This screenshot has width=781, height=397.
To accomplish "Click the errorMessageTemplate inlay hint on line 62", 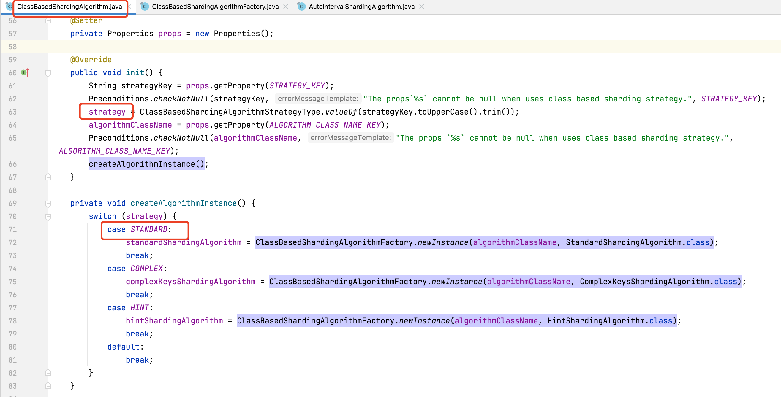I will (317, 99).
